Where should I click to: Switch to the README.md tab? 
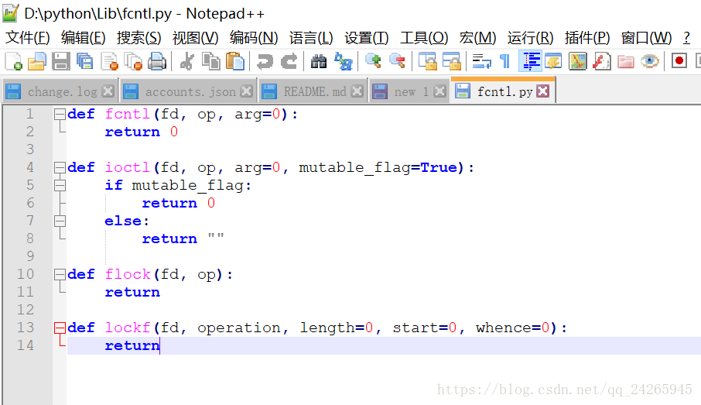(x=315, y=91)
